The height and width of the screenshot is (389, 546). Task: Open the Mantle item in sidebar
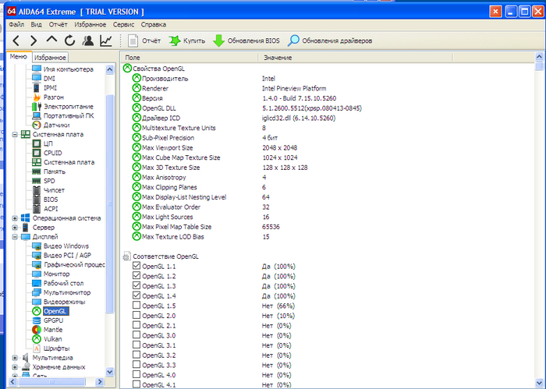(x=53, y=330)
